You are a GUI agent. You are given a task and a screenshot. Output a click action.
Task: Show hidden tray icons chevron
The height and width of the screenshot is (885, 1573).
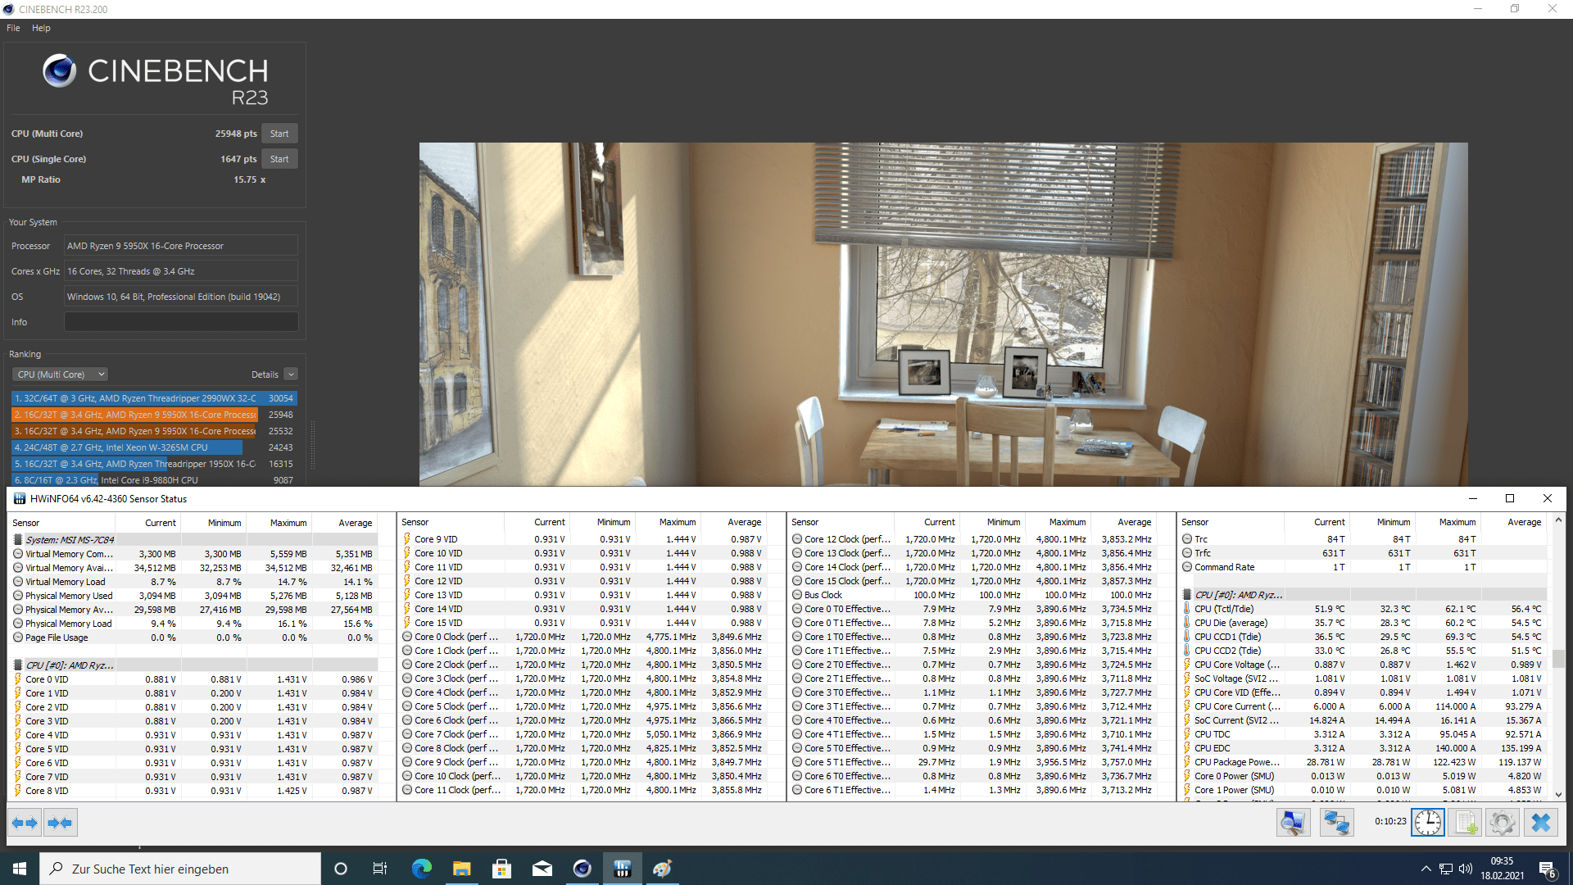click(1426, 869)
